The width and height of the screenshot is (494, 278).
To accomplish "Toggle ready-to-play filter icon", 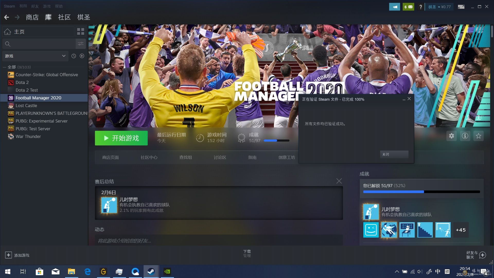I will coord(82,56).
